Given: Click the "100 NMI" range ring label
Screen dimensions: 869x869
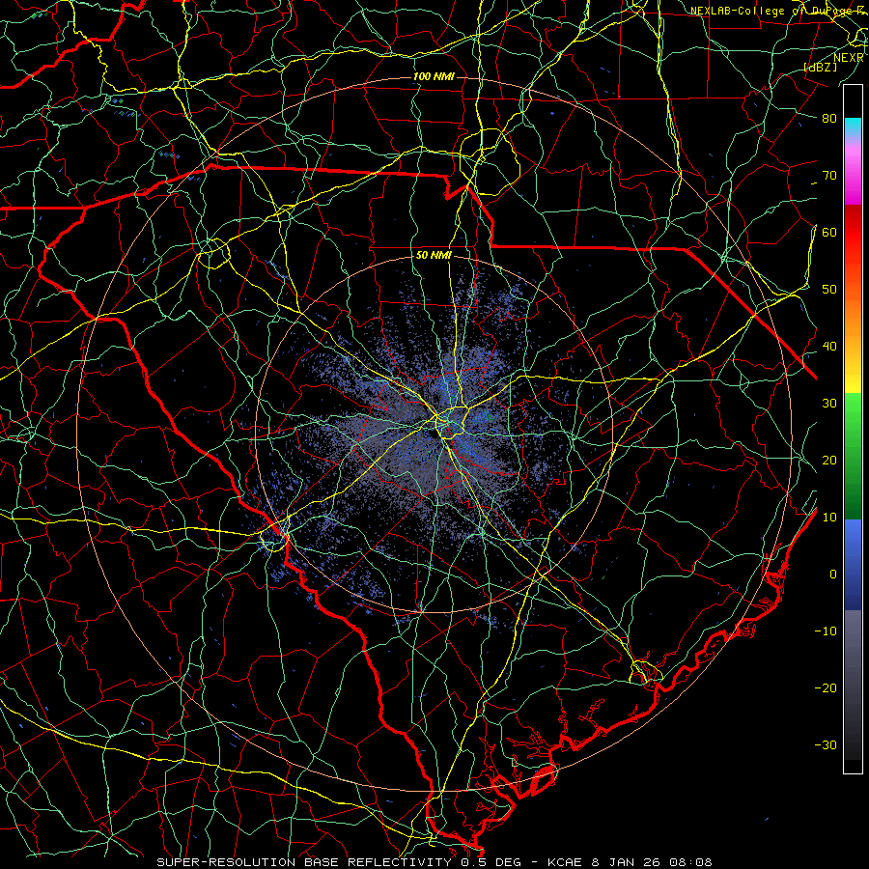Looking at the screenshot, I should click(x=434, y=76).
